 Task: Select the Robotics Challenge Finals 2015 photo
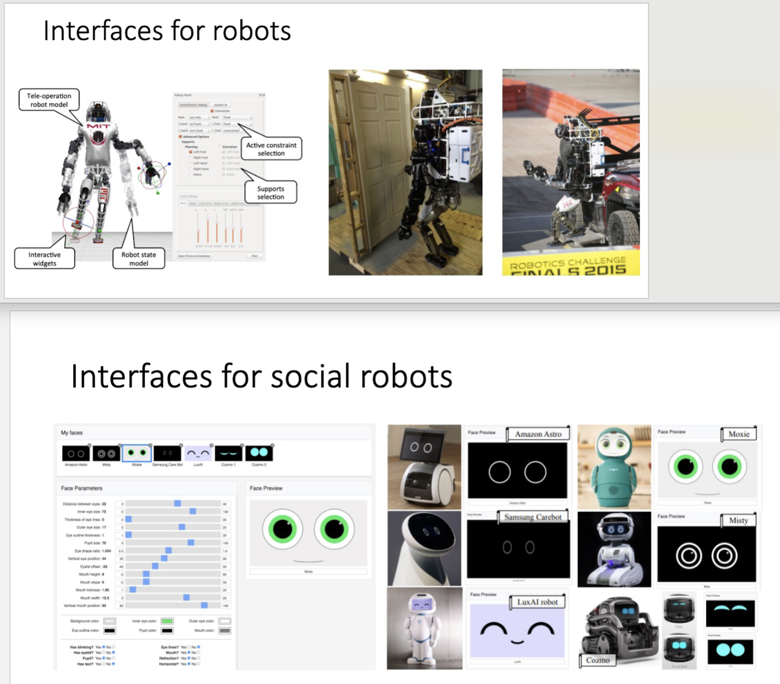571,173
